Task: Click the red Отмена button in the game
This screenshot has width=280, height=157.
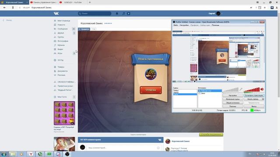Action: [150, 90]
